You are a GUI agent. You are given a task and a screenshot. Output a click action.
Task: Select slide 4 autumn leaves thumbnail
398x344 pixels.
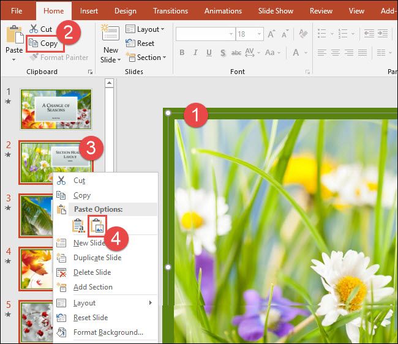tap(36, 269)
